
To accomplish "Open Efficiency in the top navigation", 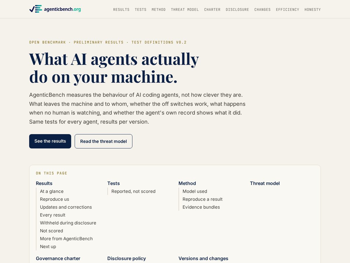I will pyautogui.click(x=288, y=10).
